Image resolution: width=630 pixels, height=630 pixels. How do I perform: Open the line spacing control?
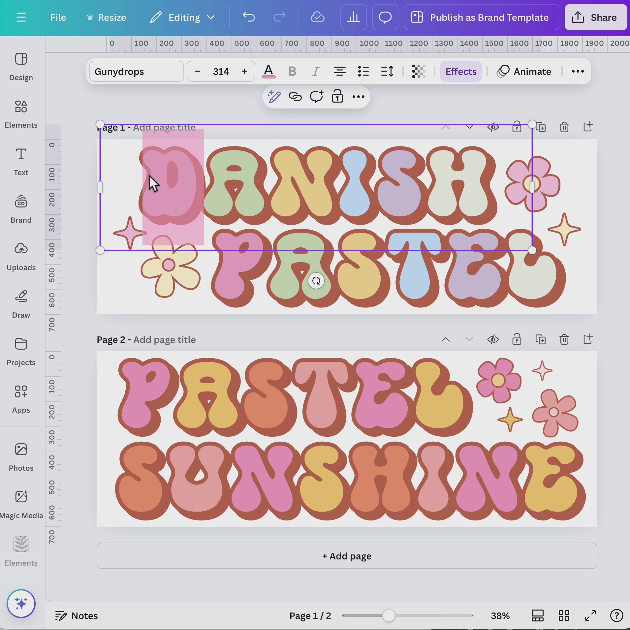[x=387, y=72]
